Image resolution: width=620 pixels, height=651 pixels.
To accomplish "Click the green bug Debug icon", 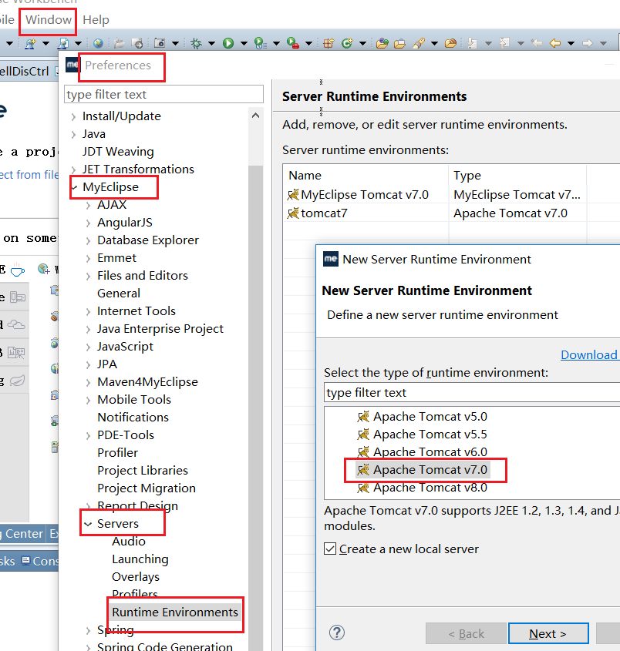I will [x=196, y=43].
